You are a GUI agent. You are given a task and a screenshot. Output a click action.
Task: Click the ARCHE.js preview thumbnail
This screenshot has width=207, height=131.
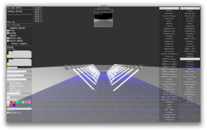103,20
